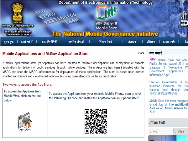Click the Back link

pyautogui.click(x=141, y=53)
